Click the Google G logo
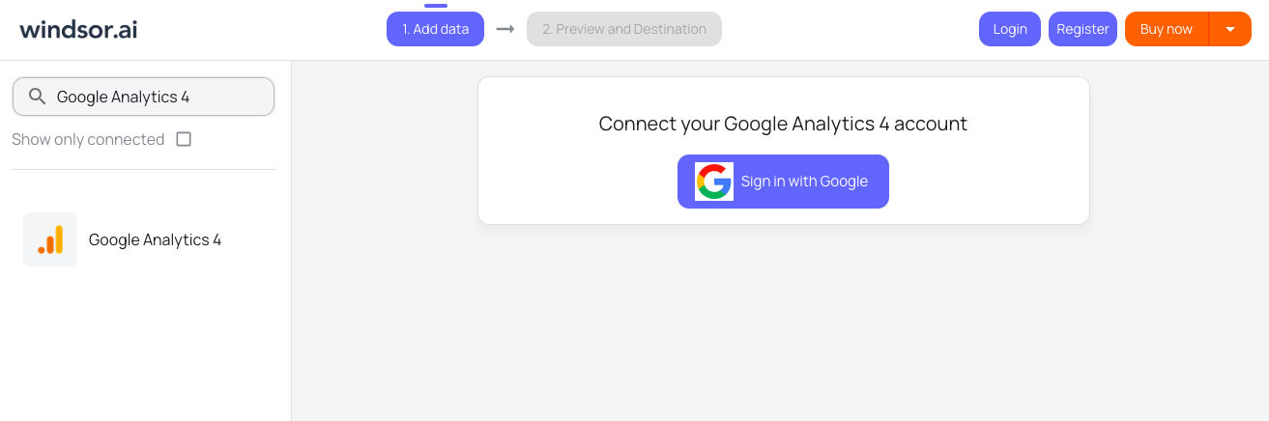The width and height of the screenshot is (1269, 421). 714,182
